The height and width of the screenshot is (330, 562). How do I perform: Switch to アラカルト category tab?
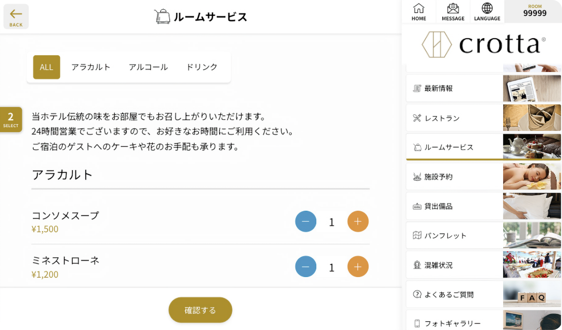click(90, 67)
